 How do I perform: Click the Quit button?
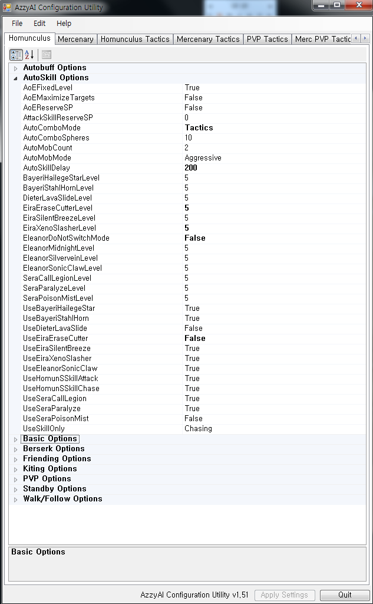pyautogui.click(x=345, y=595)
